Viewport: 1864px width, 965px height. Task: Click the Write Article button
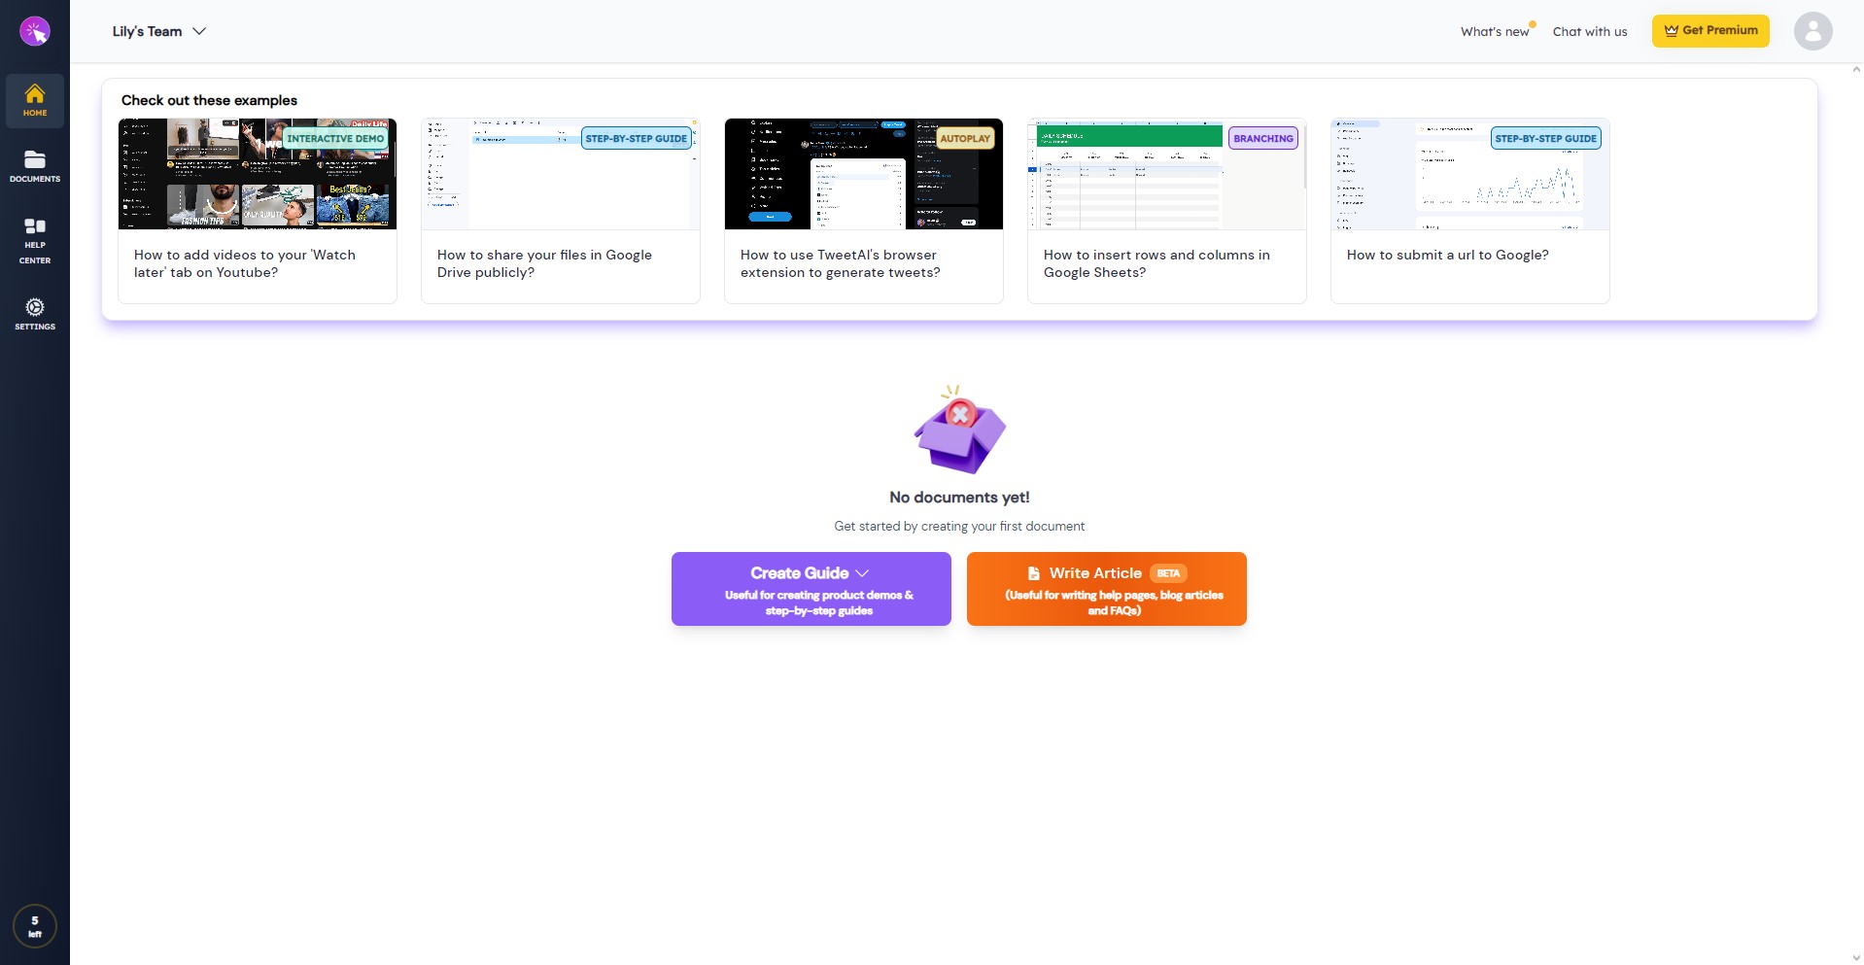[1106, 589]
